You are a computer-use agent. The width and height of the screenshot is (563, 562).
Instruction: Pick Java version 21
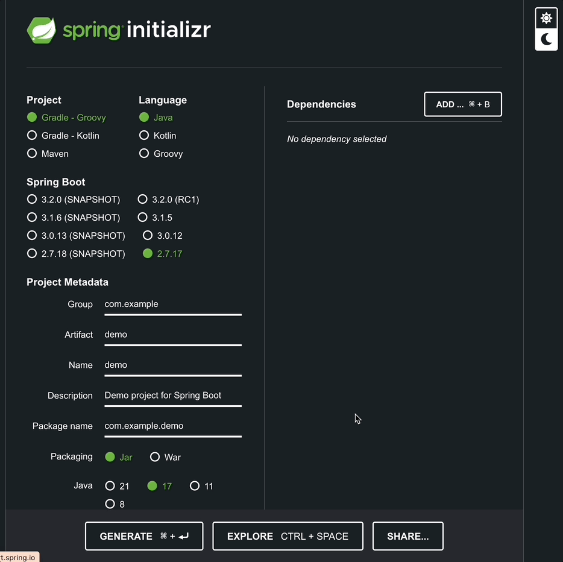pos(117,486)
